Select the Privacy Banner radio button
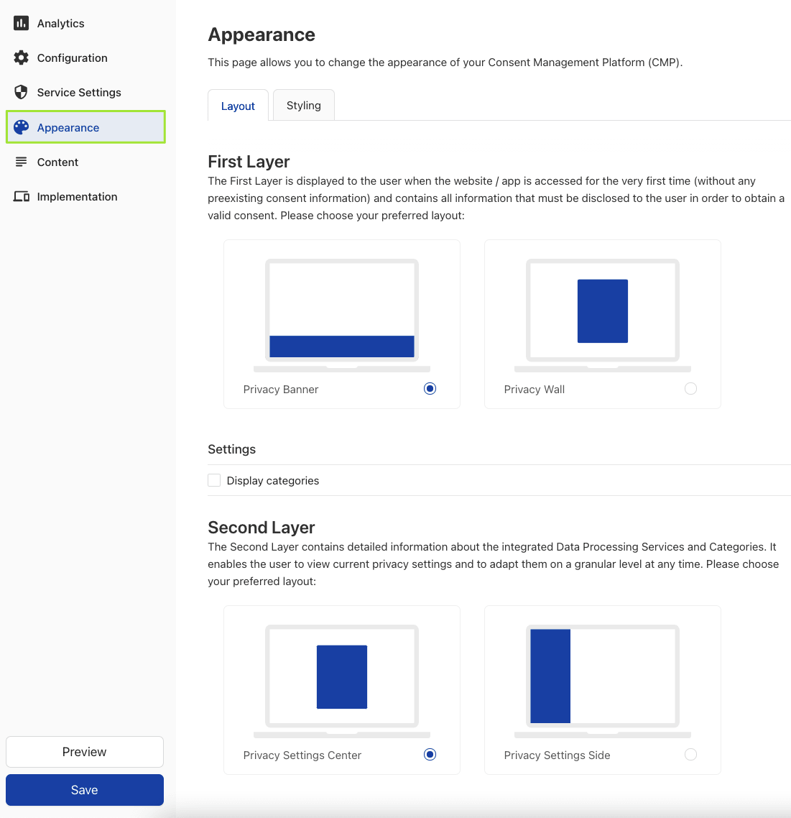This screenshot has width=791, height=818. (x=430, y=389)
